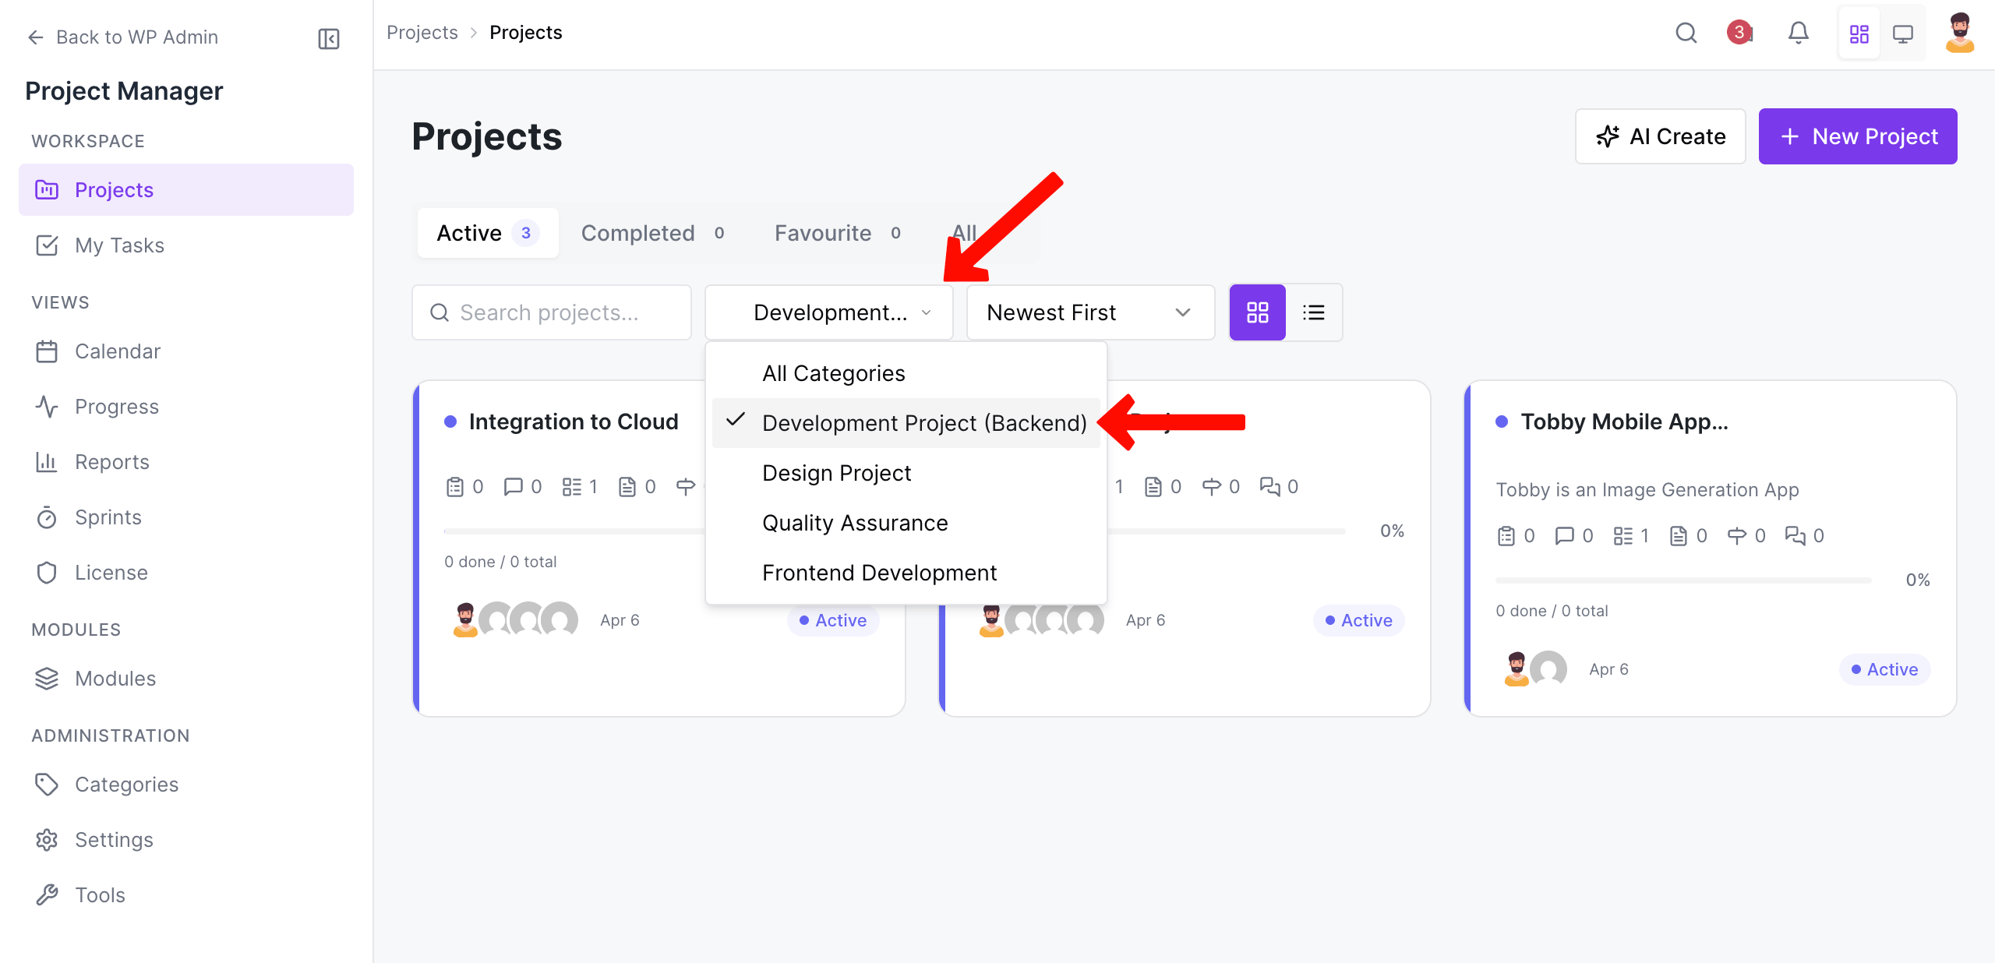Choose All Categories from the dropdown
The width and height of the screenshot is (1995, 963).
tap(833, 373)
